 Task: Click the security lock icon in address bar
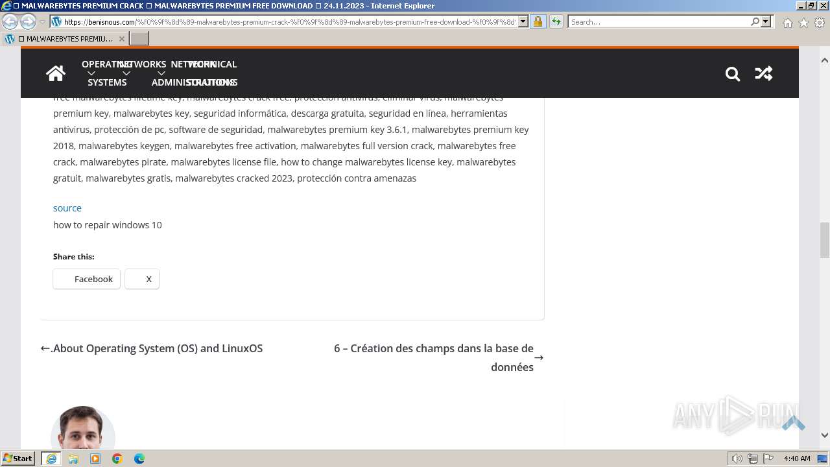point(538,21)
